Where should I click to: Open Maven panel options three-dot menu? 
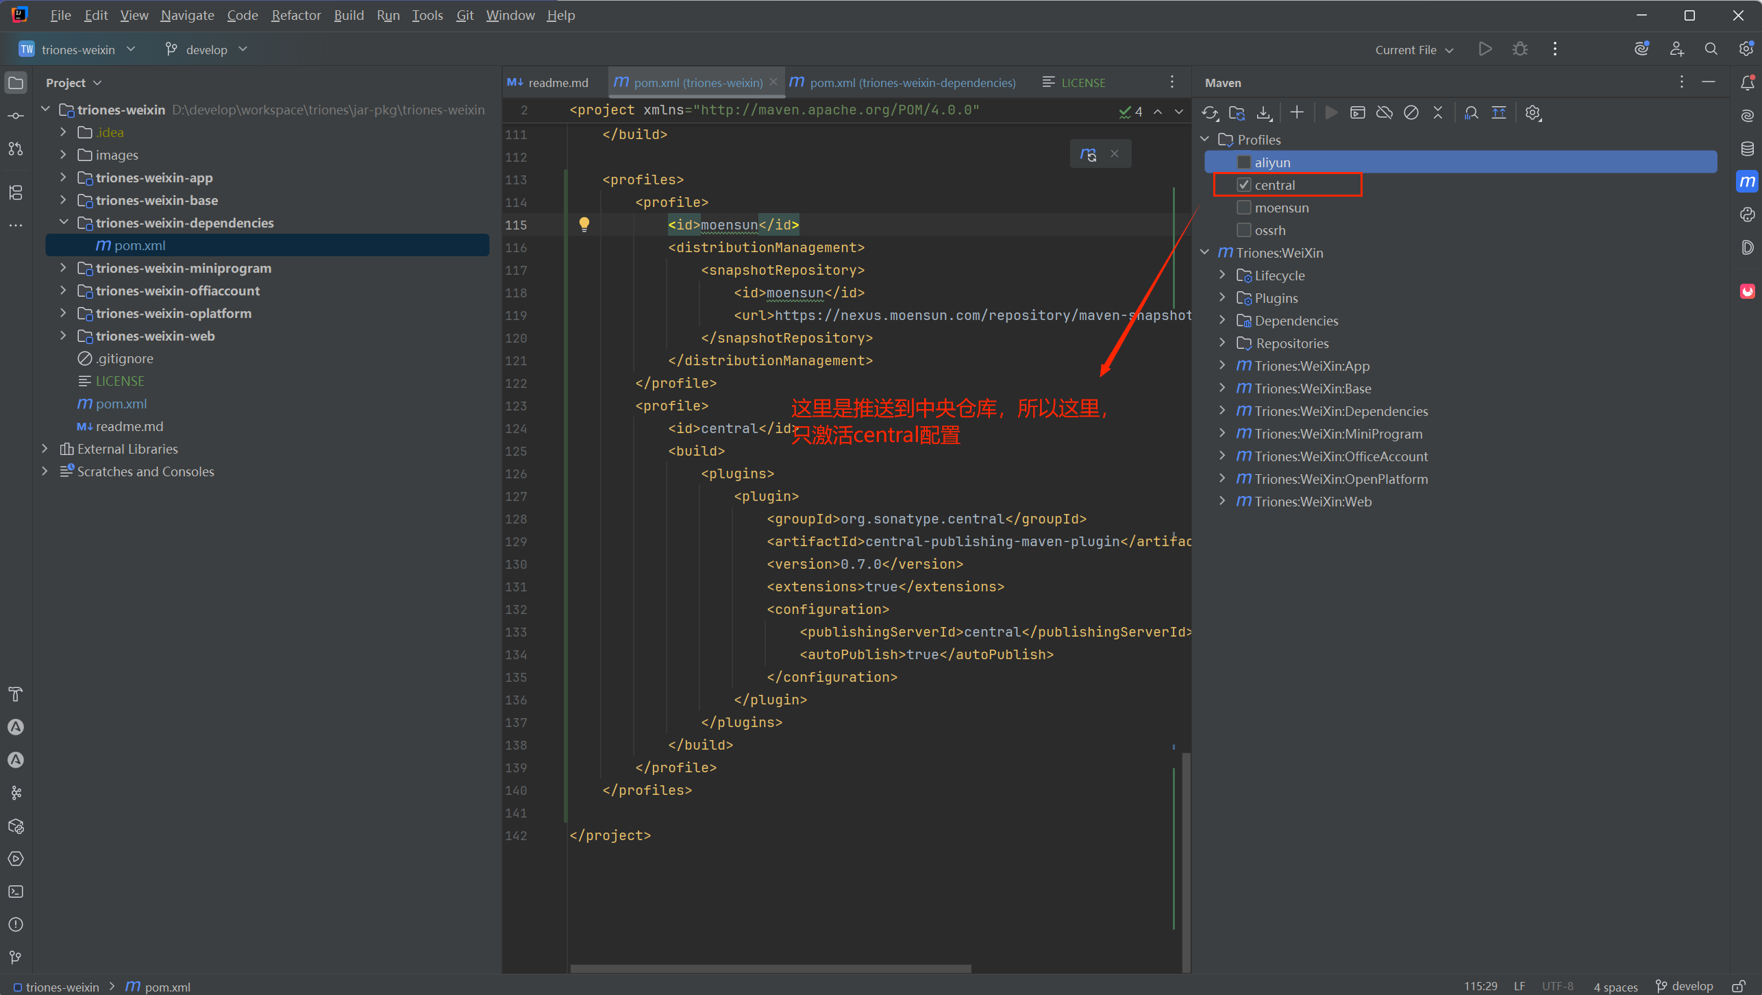[1682, 82]
